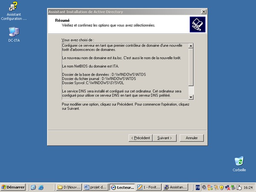Click the 'Le nouveau nom de domaine est ita.loc' line
256x192 pixels.
[122, 58]
